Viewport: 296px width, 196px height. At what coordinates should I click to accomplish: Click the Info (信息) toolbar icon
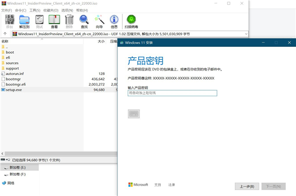coord(114,19)
